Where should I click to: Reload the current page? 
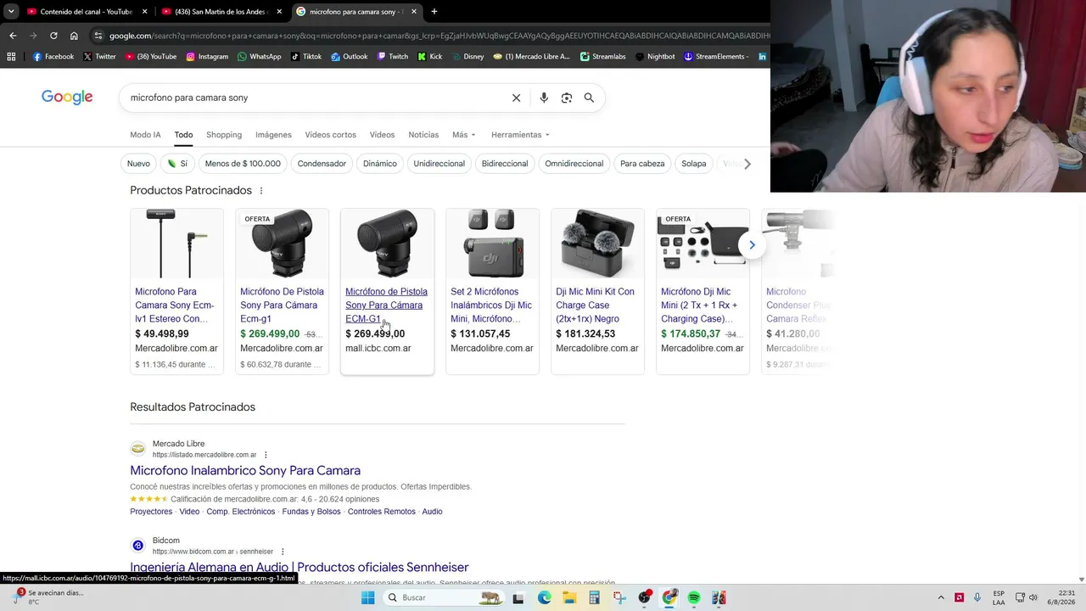(x=53, y=36)
